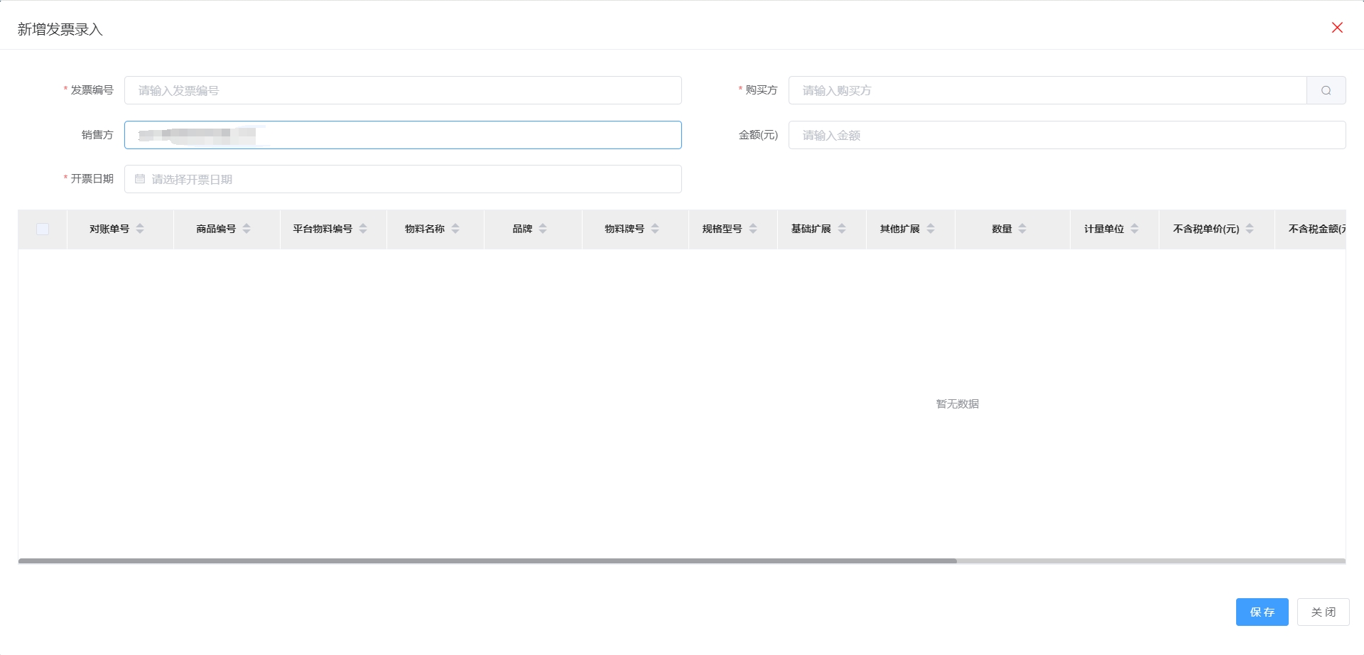This screenshot has width=1364, height=655.
Task: Focus the 发票编号 input field
Action: pos(403,90)
